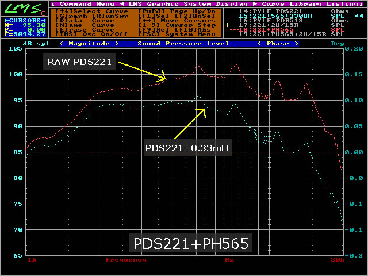The height and width of the screenshot is (276, 368).
Task: Open the Command Menu title
Action: click(x=87, y=4)
